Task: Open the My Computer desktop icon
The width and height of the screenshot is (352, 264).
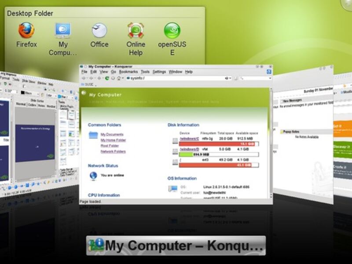Action: coord(63,31)
